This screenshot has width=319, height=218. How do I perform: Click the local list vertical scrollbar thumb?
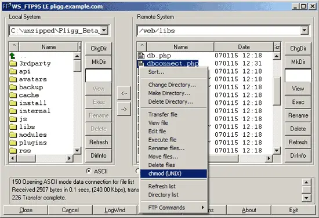point(77,66)
